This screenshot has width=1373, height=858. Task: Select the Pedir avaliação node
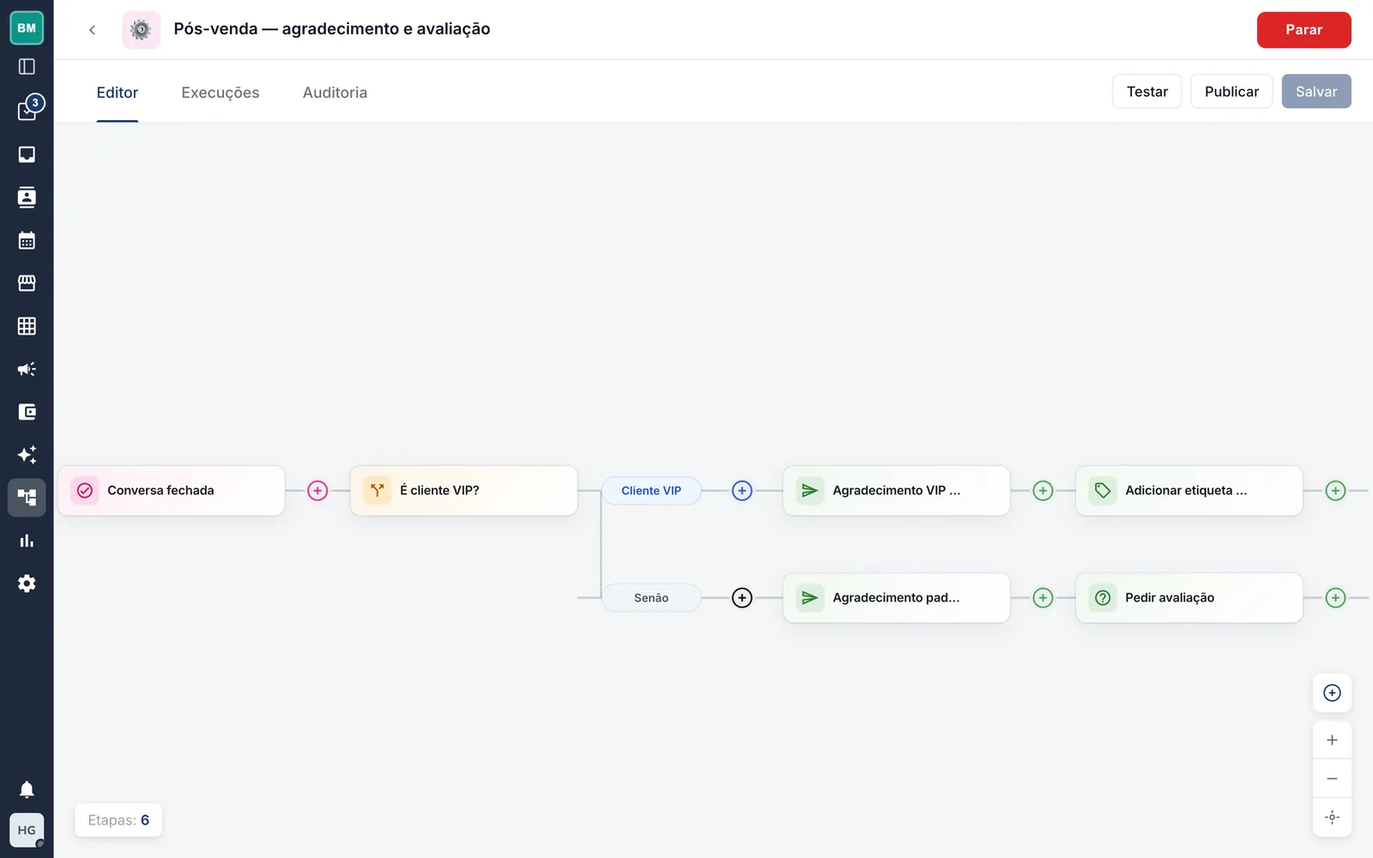click(x=1189, y=598)
